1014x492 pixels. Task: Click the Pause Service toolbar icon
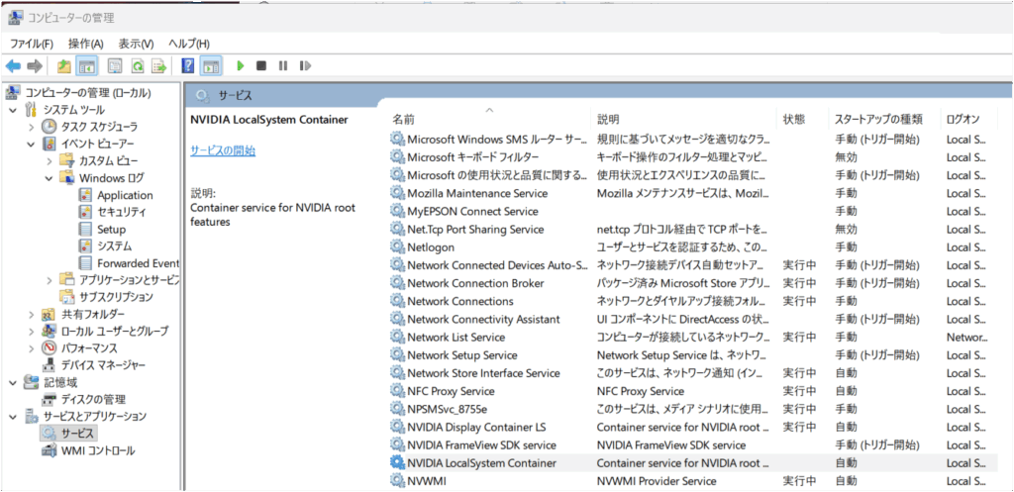(x=283, y=66)
